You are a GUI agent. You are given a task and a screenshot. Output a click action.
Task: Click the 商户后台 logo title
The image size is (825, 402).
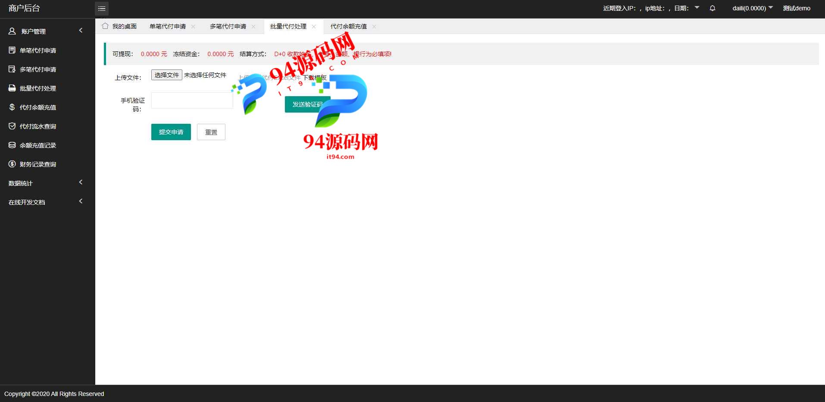(24, 8)
